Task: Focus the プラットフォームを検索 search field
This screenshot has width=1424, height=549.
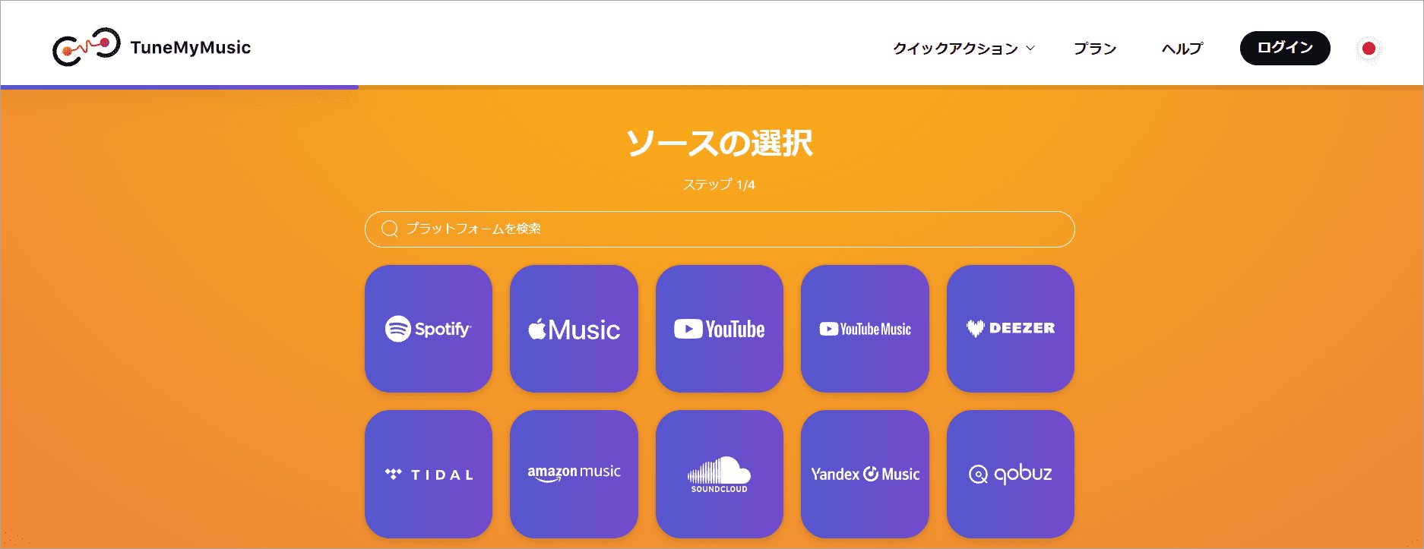Action: tap(720, 229)
